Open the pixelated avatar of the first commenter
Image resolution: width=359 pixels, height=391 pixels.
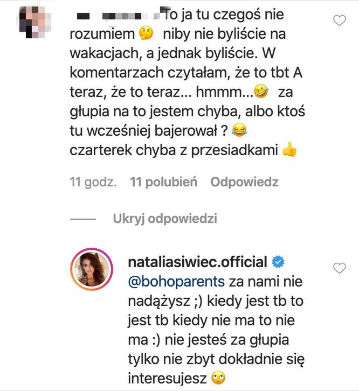tap(37, 22)
